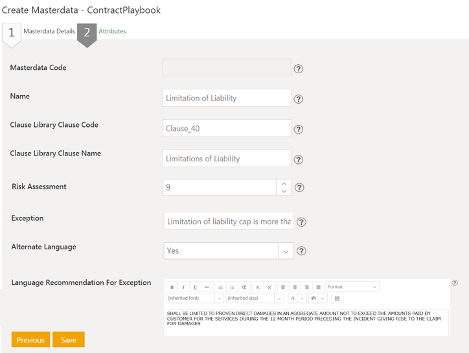Apply underline formatting
Viewport: 469px width, 353px height.
[x=195, y=287]
